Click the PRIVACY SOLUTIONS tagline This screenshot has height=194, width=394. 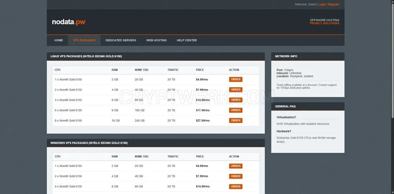pos(324,23)
